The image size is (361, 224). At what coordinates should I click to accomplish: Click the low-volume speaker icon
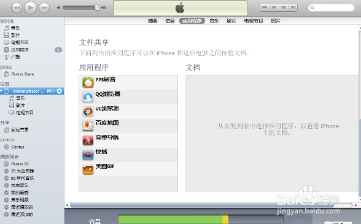pos(58,7)
